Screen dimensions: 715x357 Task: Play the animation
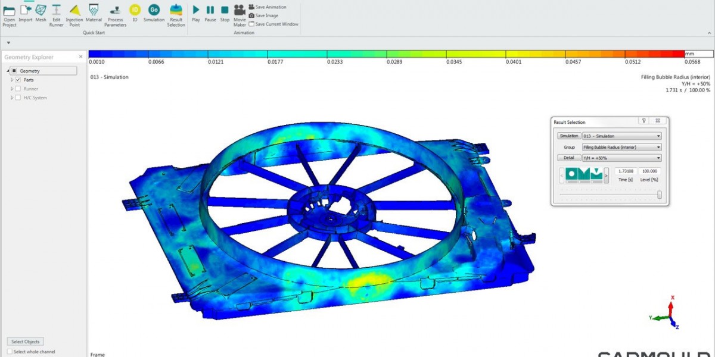click(196, 10)
